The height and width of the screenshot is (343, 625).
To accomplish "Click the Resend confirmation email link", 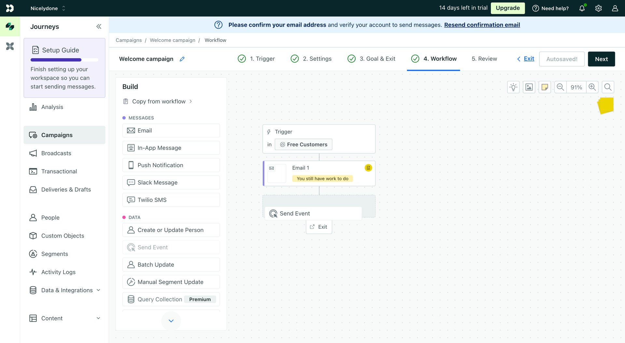I will coord(482,25).
